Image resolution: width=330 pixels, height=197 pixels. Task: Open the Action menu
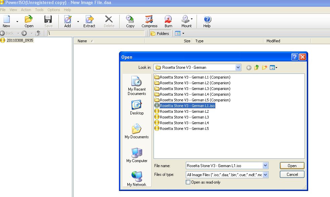(x=26, y=10)
